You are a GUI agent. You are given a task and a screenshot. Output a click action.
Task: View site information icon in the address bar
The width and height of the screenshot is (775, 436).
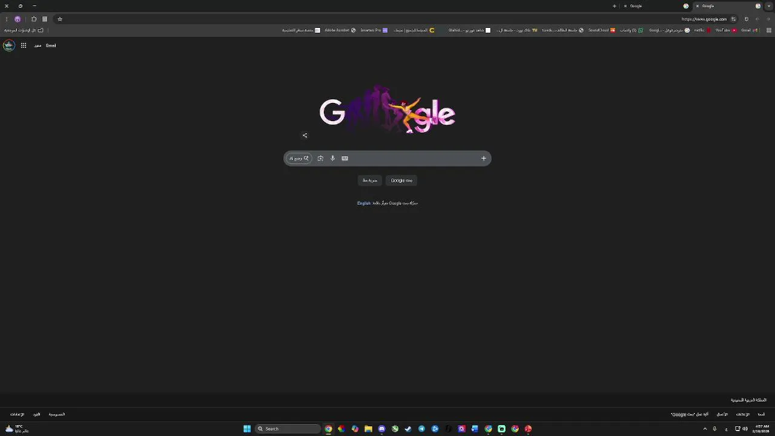733,19
